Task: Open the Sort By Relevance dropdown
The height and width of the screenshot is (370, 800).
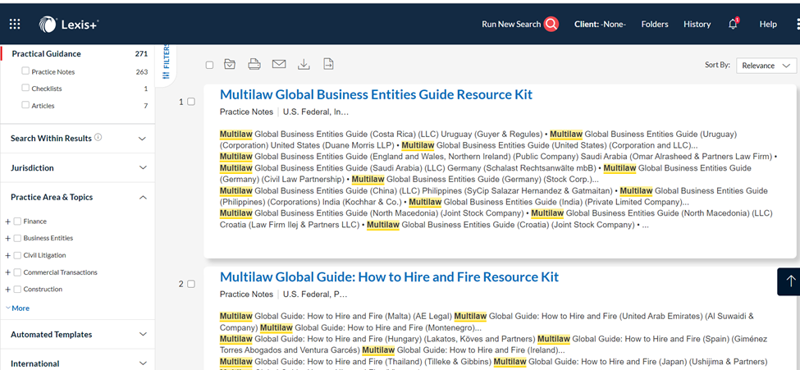Action: 766,66
